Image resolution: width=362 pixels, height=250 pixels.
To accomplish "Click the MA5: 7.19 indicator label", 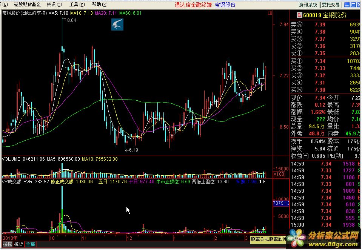I will (58, 13).
